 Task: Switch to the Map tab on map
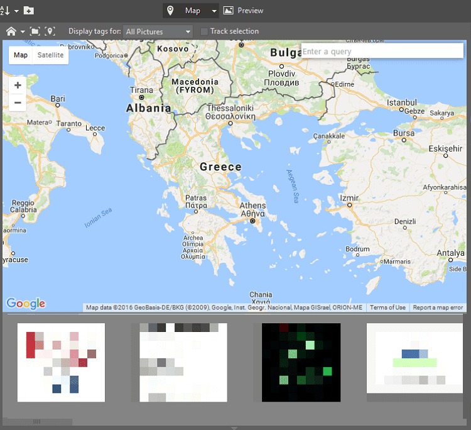coord(21,55)
